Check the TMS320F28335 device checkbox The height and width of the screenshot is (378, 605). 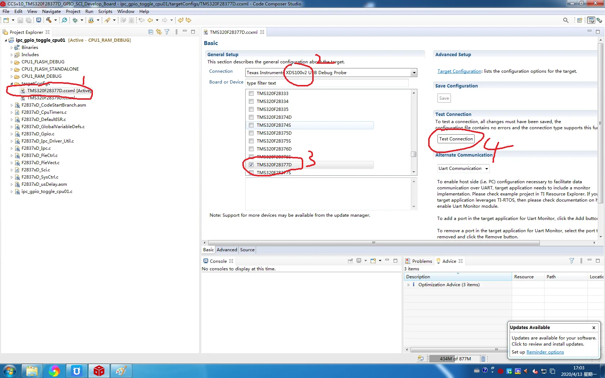pyautogui.click(x=251, y=109)
